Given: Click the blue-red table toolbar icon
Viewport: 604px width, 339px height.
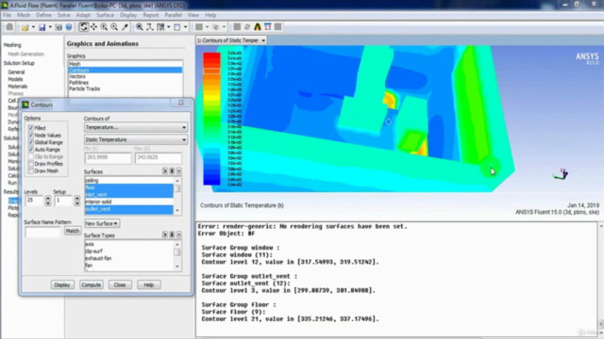Looking at the screenshot, I should (268, 27).
